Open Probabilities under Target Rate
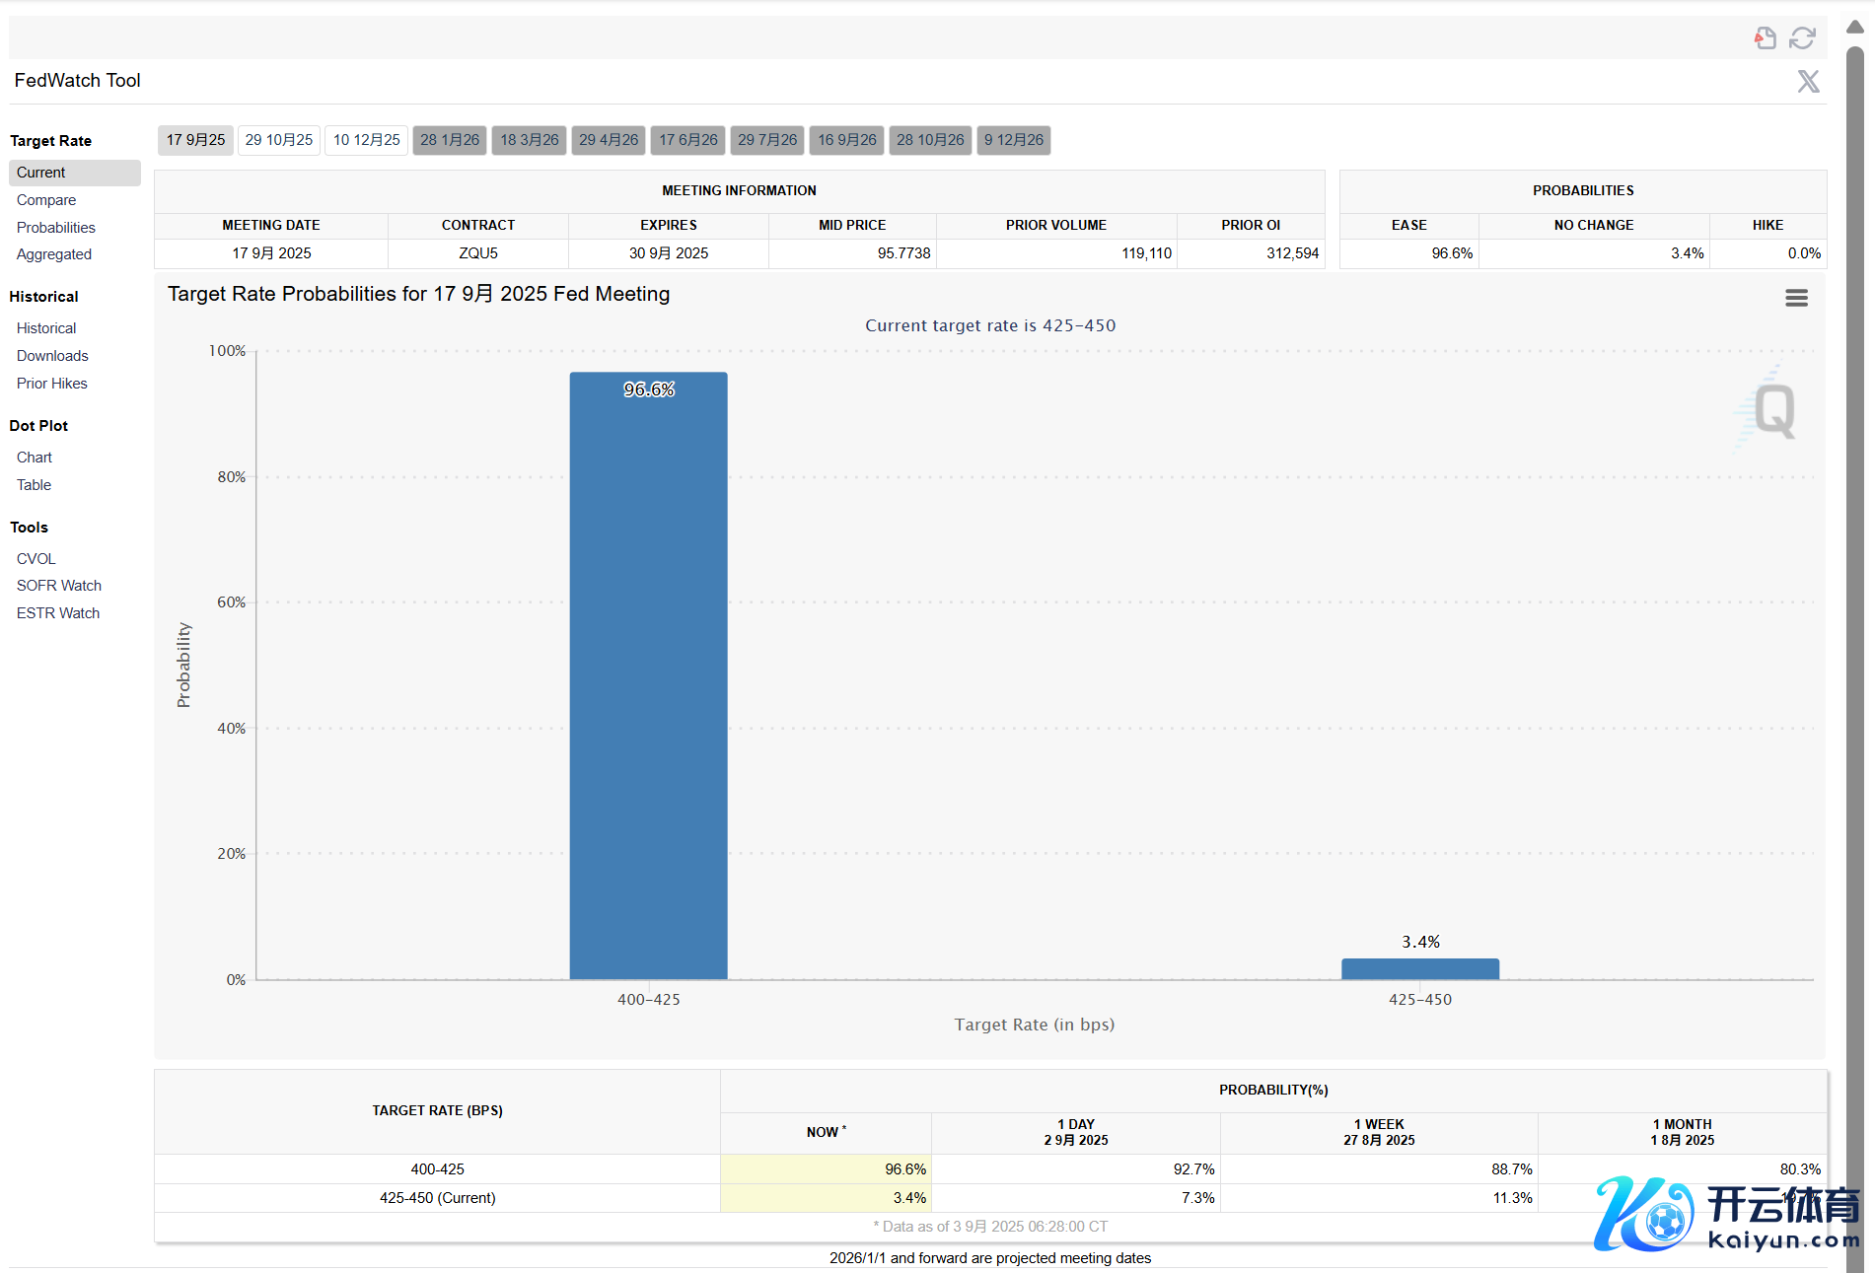The image size is (1875, 1273). click(56, 228)
